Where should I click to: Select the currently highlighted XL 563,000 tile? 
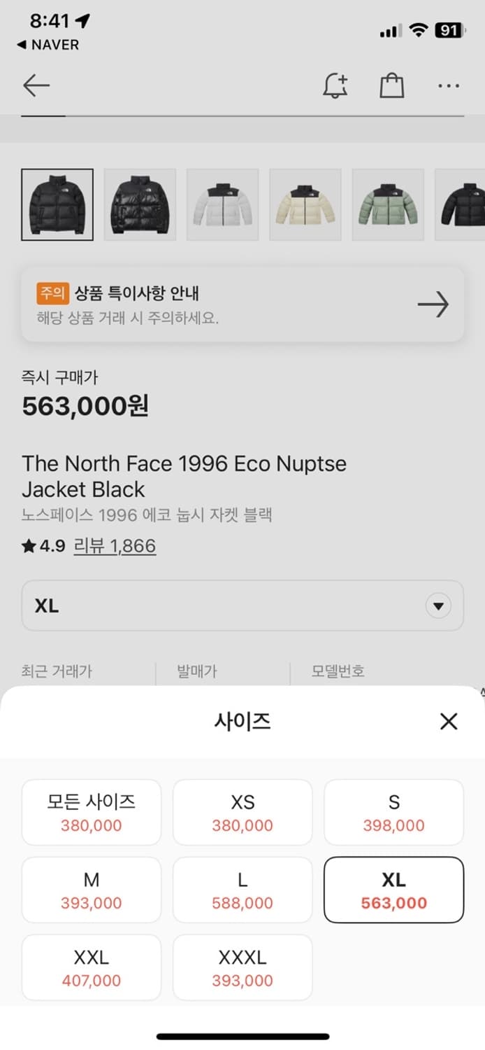coord(393,890)
